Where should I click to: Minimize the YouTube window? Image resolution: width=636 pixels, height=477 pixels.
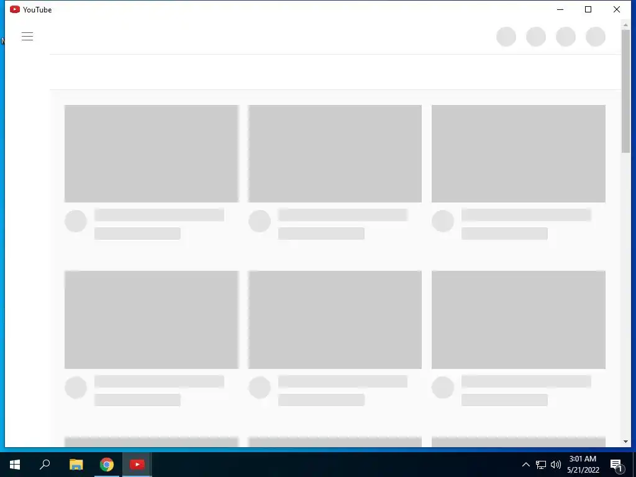click(x=560, y=9)
